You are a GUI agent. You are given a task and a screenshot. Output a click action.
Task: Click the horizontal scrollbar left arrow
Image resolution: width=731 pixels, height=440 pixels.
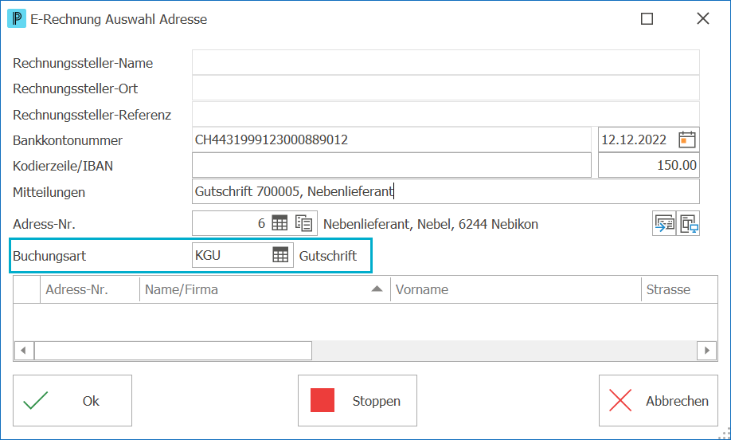pyautogui.click(x=23, y=351)
